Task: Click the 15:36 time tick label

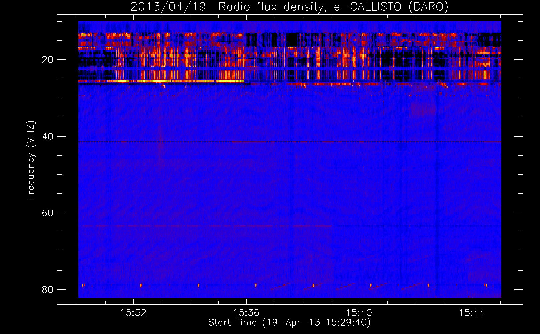Action: tap(246, 313)
